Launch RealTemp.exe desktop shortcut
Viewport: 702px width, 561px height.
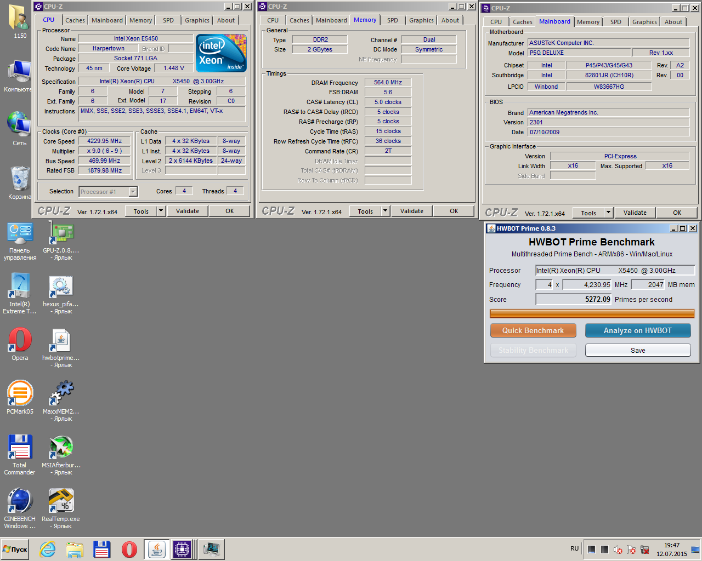coord(61,508)
